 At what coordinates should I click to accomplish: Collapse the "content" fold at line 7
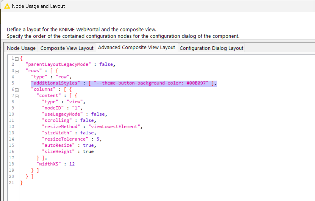coord(17,96)
